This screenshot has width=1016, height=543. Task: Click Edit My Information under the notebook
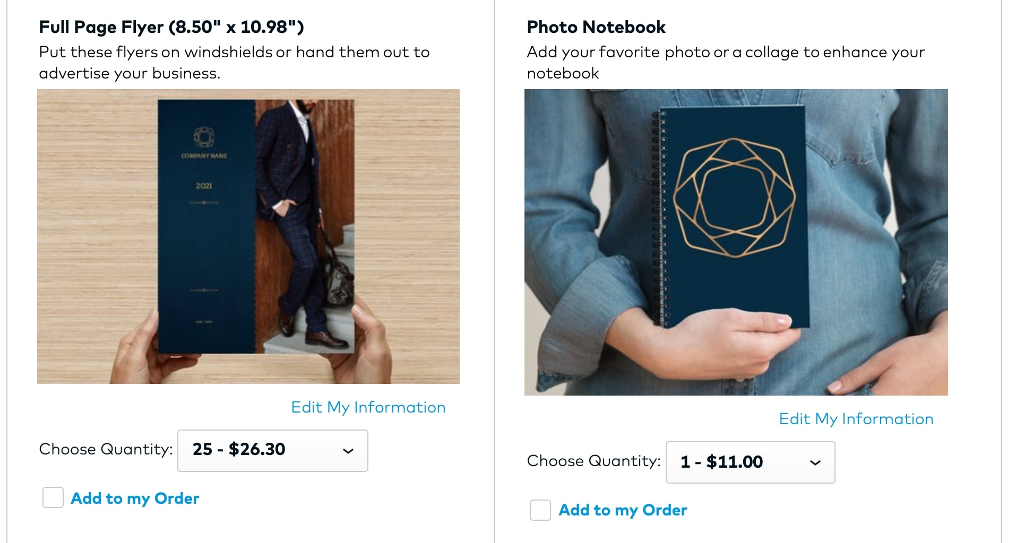[x=856, y=419]
